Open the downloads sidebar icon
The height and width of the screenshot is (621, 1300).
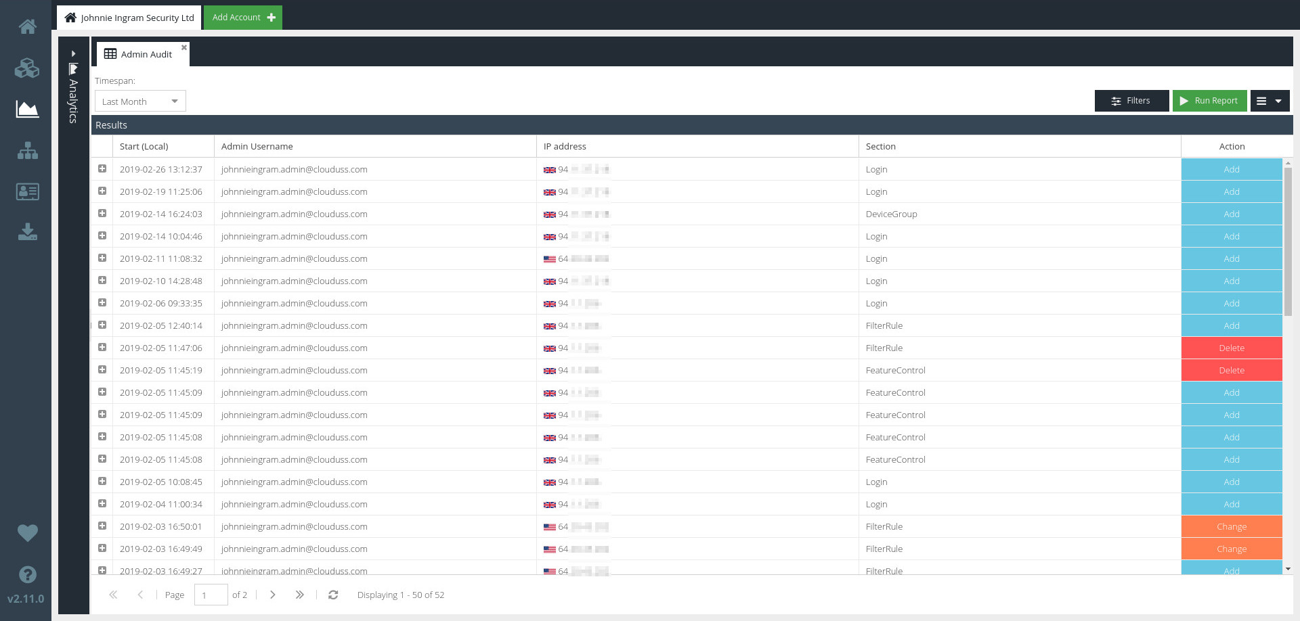27,232
